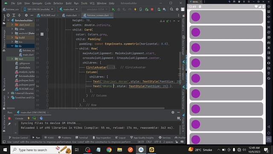This screenshot has width=273, height=154.
Task: Open Task View in Windows taskbar
Action: coord(77,150)
